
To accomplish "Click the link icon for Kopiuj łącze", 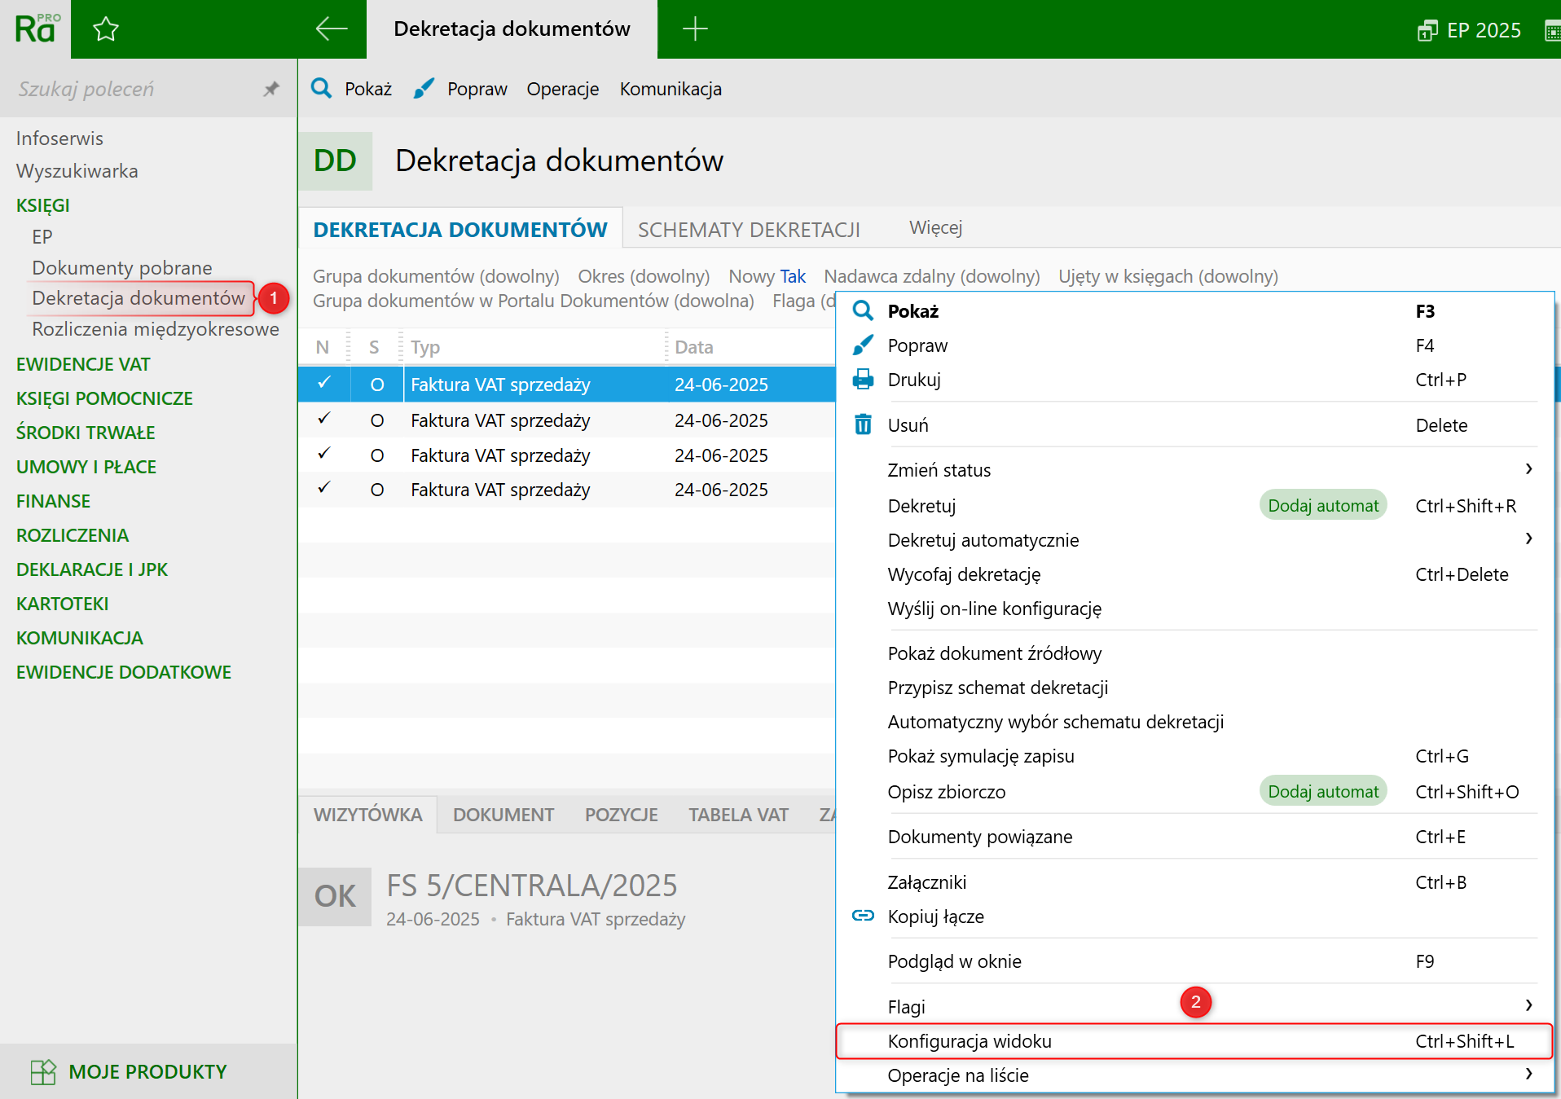I will click(863, 917).
